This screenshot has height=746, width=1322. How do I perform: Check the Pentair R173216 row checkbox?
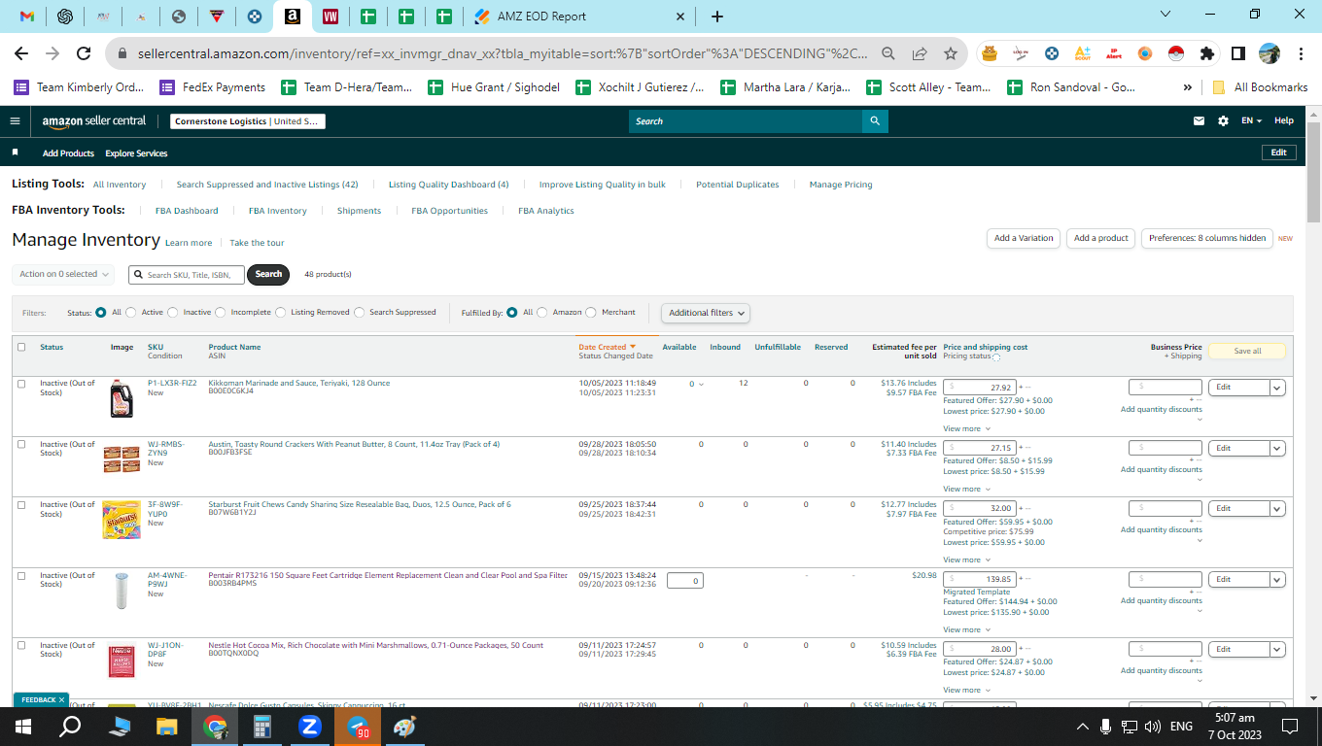coord(21,575)
